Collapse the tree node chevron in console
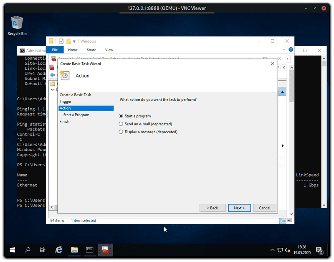The image size is (334, 262). pos(53,89)
